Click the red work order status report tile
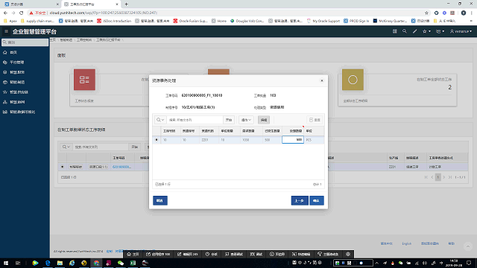 [84, 80]
